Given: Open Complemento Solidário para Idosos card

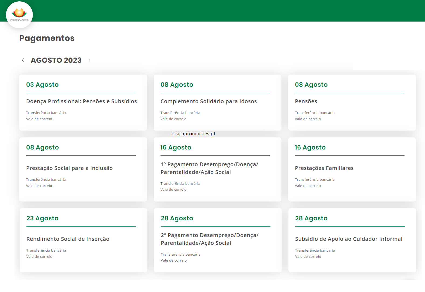Looking at the screenshot, I should [218, 103].
